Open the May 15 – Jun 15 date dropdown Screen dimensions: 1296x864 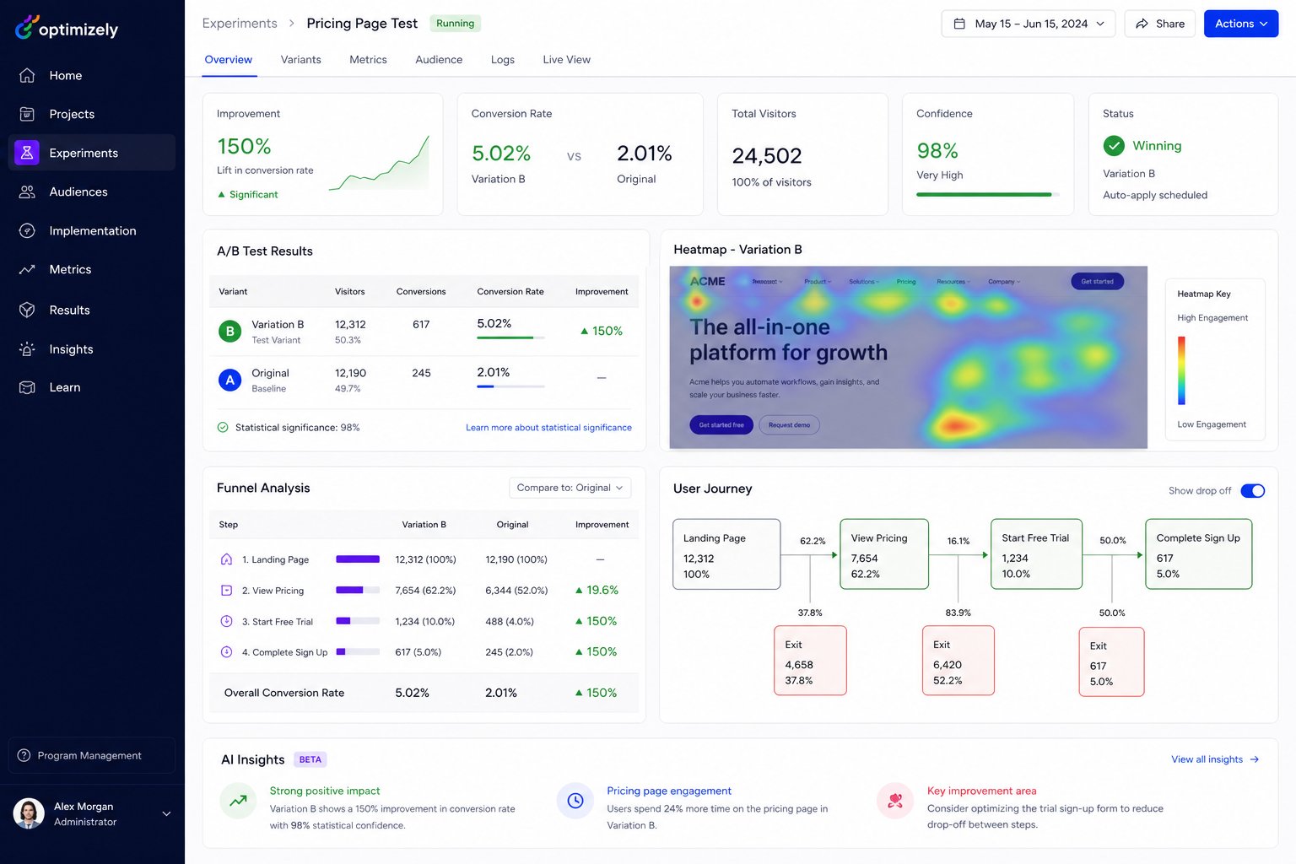(x=1028, y=24)
